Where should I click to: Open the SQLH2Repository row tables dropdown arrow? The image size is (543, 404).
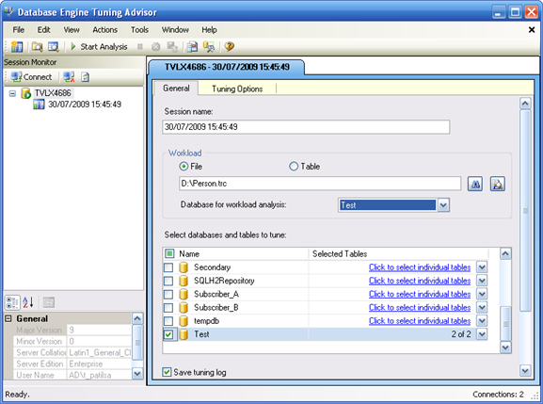coord(482,281)
